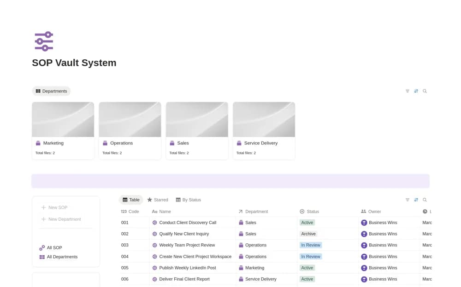Switch to the Table view tab
The width and height of the screenshot is (461, 287).
(x=131, y=200)
